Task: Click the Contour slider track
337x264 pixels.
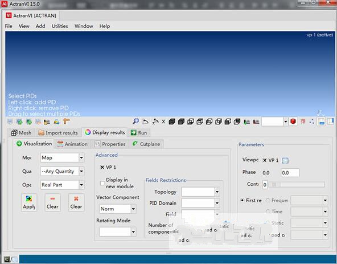Action: point(297,185)
